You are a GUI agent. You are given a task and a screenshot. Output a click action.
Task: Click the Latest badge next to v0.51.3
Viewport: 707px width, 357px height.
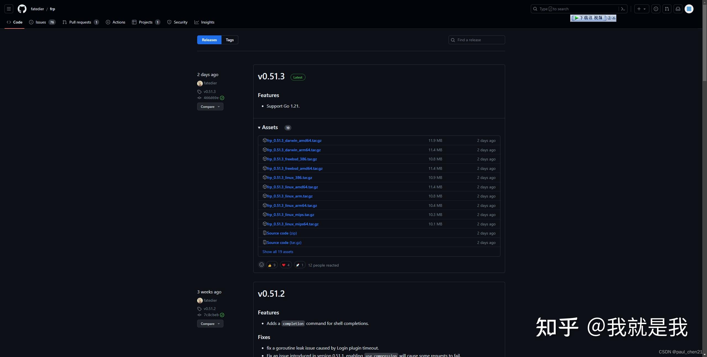pyautogui.click(x=298, y=77)
